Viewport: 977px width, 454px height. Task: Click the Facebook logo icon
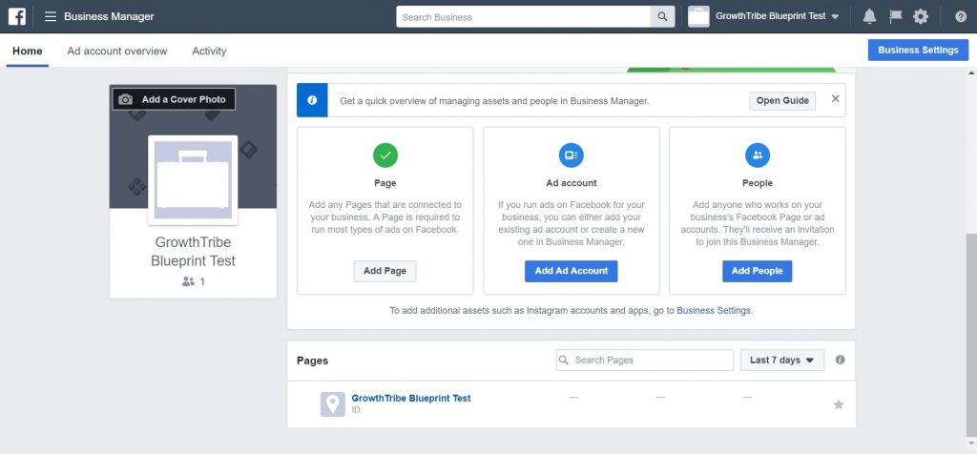click(17, 17)
